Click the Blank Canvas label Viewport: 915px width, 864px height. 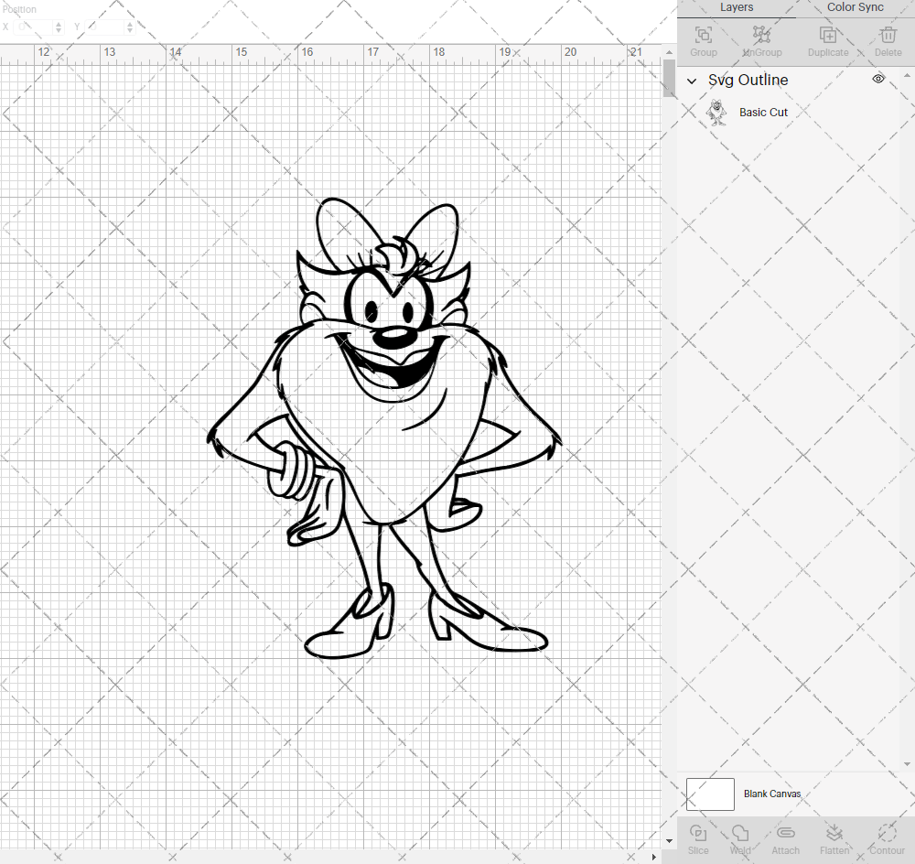[x=773, y=794]
